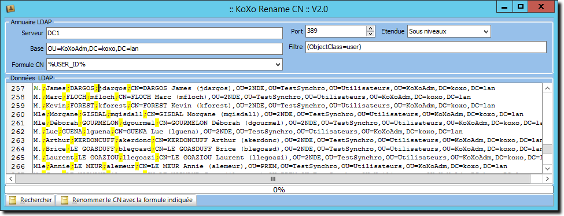Click the vertical scrollbar down arrow in data list
The height and width of the screenshot is (216, 564).
click(x=547, y=169)
